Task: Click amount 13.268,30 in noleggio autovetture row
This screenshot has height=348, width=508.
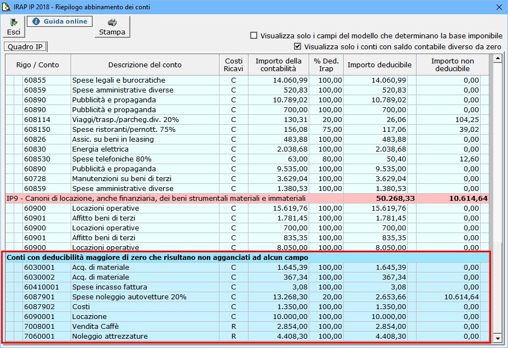Action: [290, 297]
